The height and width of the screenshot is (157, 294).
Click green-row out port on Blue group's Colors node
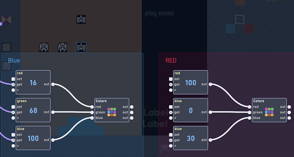[x=132, y=112]
